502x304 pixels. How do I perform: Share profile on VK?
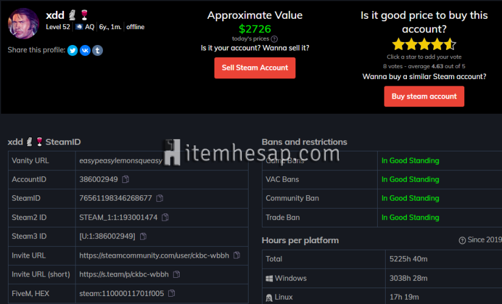(85, 50)
